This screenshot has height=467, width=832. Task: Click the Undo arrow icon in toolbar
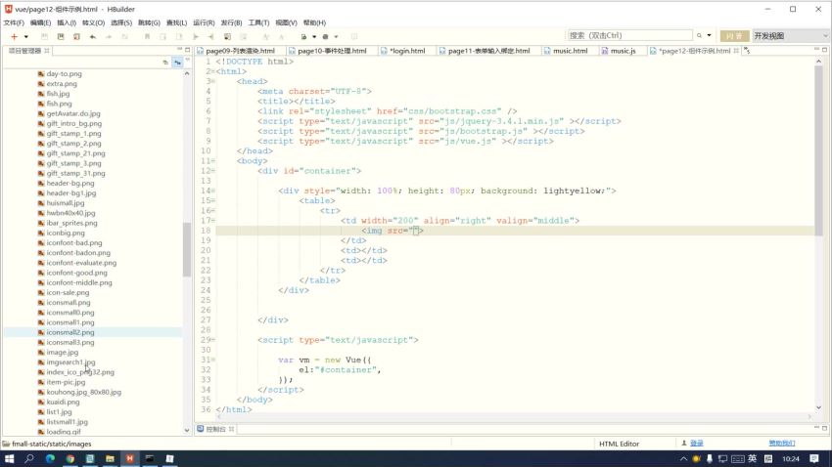(93, 36)
